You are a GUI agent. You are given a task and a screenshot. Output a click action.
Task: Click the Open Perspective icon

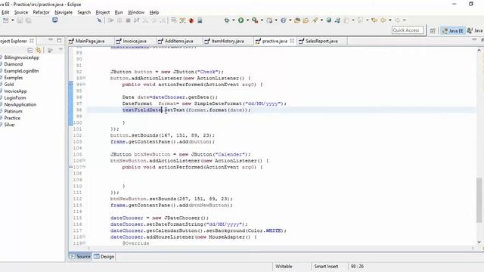coord(433,30)
